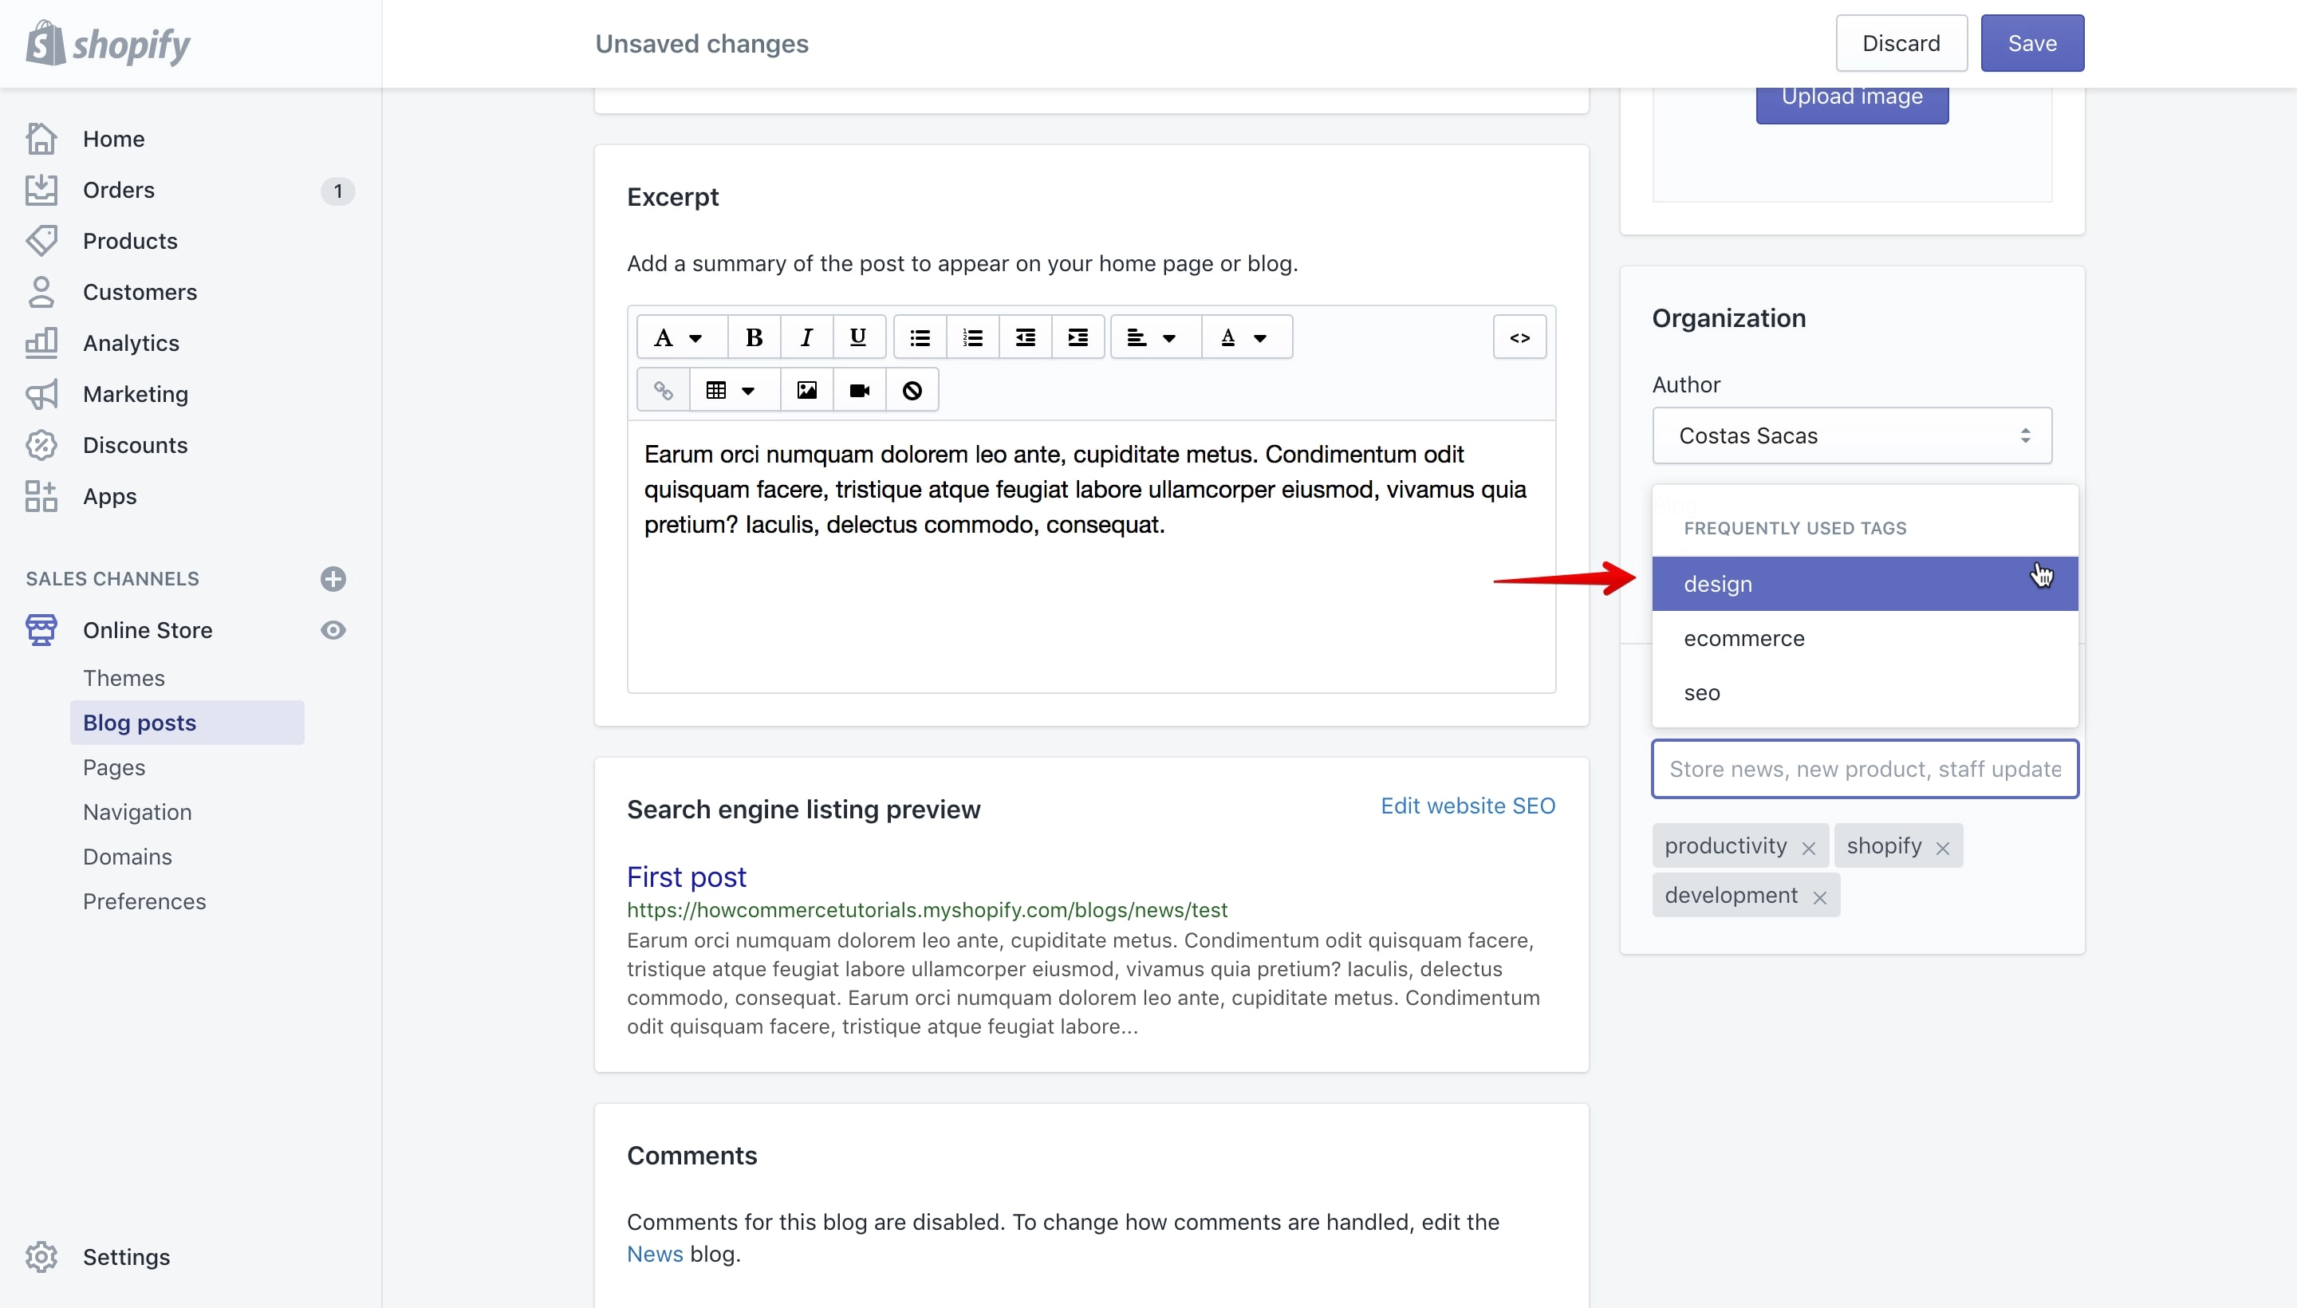Viewport: 2297px width, 1308px height.
Task: Insert a bulleted list in excerpt
Action: coord(919,338)
